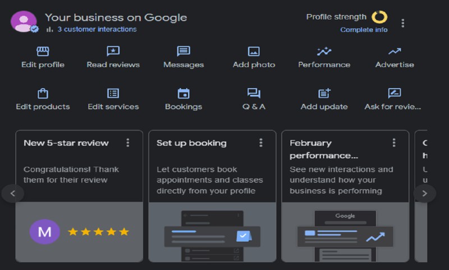Open Edit profile storefront icon
This screenshot has width=449, height=270.
pos(43,51)
